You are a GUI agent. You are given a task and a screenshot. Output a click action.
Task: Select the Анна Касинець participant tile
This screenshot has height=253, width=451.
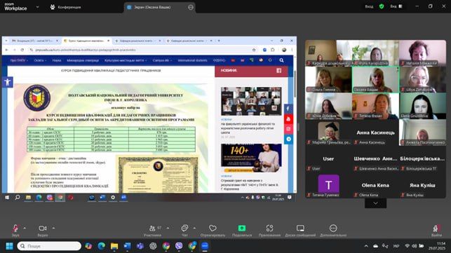point(375,132)
